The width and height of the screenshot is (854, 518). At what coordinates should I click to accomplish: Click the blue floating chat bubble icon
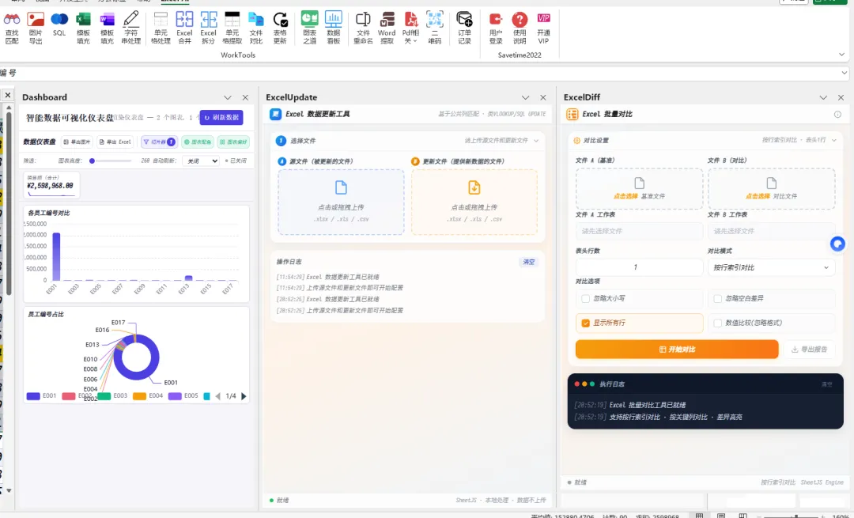click(x=837, y=244)
